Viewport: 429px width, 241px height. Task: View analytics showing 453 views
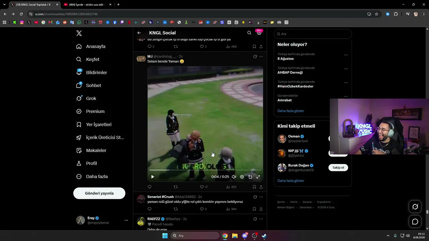(x=231, y=187)
